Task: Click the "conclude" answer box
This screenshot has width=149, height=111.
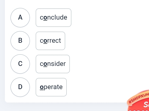Action: tap(54, 18)
